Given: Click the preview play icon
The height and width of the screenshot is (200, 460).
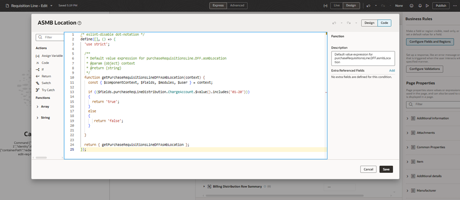Looking at the screenshot, I should (427, 6).
